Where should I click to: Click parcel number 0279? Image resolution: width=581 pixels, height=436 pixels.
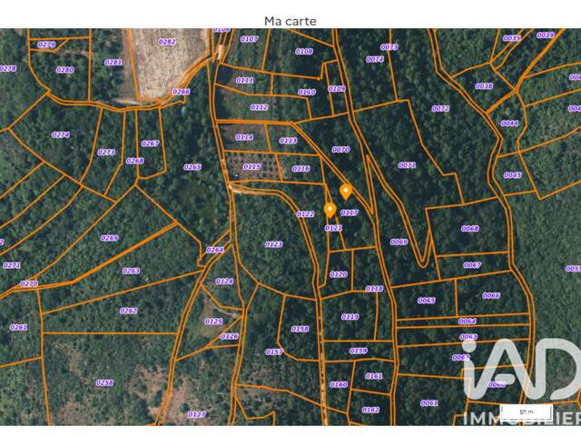pyautogui.click(x=46, y=45)
